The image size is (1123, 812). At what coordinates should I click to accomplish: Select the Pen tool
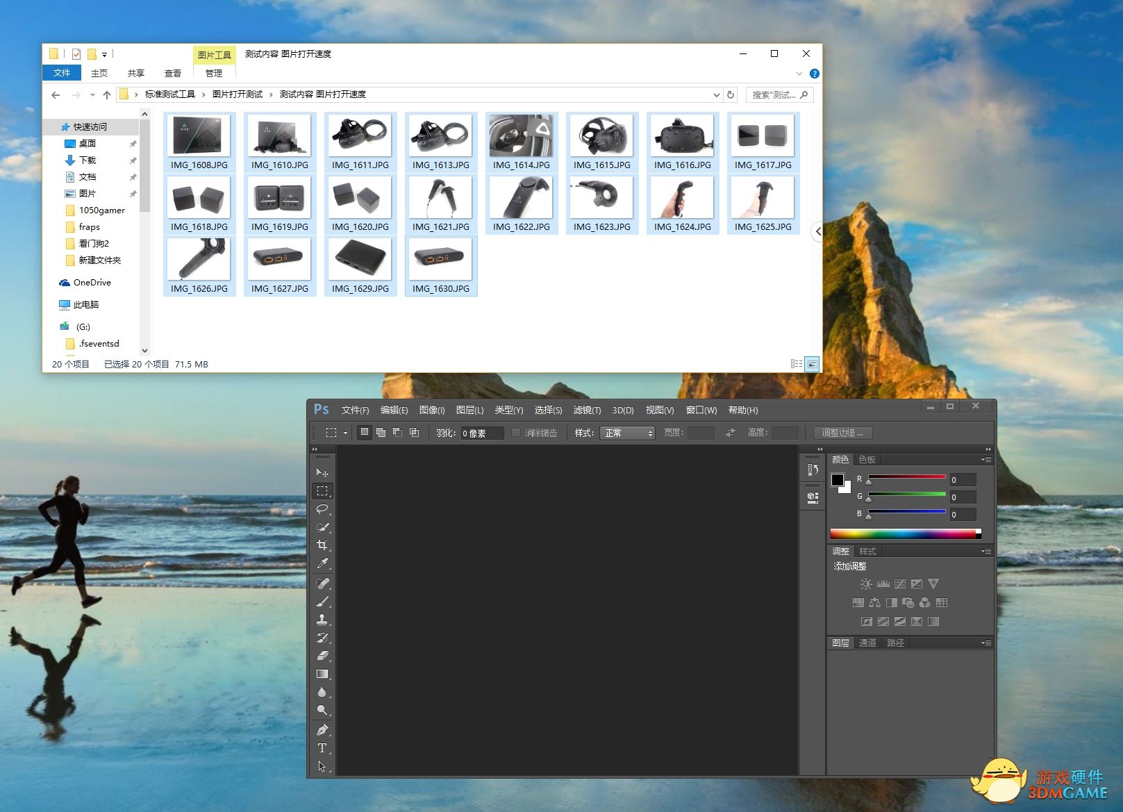point(322,730)
